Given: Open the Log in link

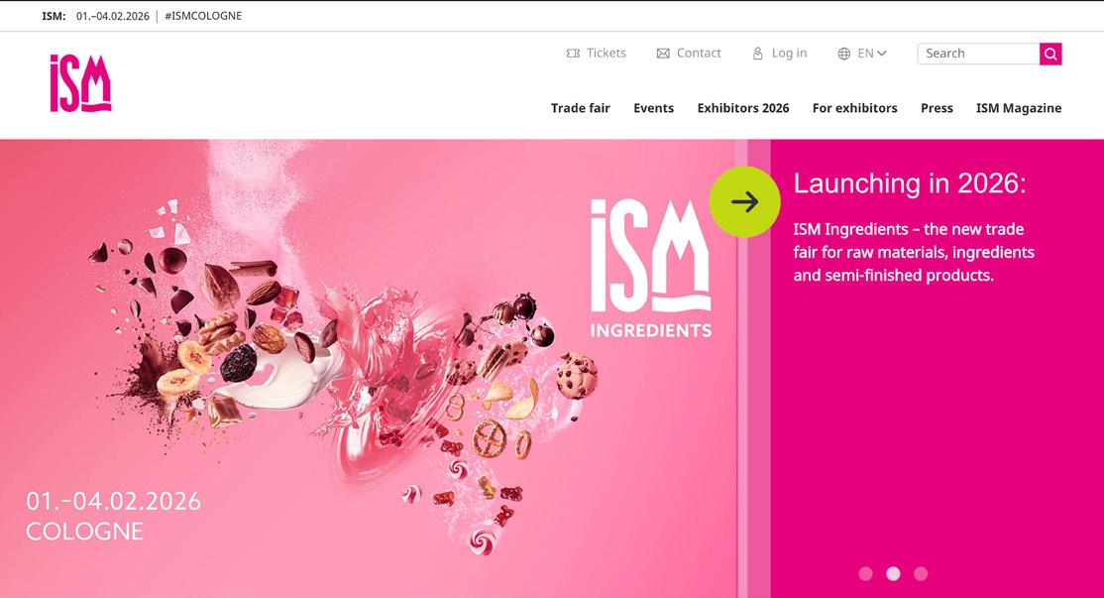Looking at the screenshot, I should [789, 53].
